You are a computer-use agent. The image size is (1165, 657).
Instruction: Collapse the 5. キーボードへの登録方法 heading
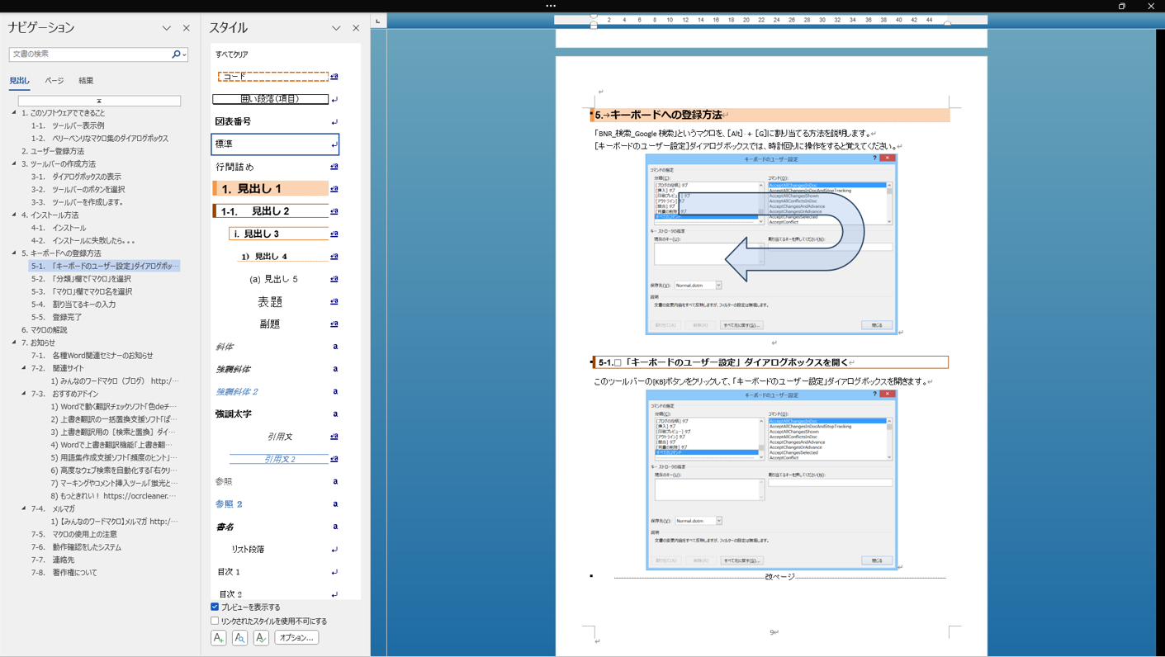pyautogui.click(x=14, y=253)
